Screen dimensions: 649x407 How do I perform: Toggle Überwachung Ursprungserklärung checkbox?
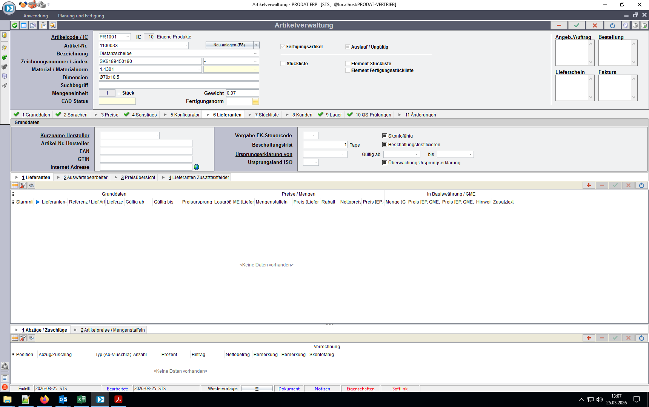pos(385,163)
